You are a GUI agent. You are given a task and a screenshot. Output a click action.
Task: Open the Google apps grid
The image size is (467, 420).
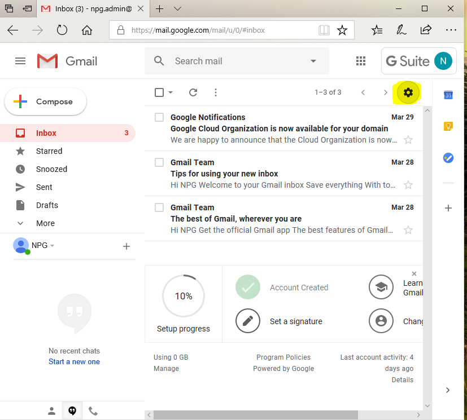coord(361,61)
